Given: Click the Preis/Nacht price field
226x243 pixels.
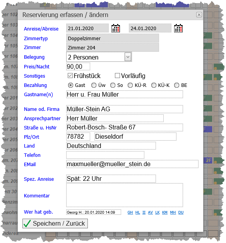Looking at the screenshot, I should pyautogui.click(x=78, y=66).
